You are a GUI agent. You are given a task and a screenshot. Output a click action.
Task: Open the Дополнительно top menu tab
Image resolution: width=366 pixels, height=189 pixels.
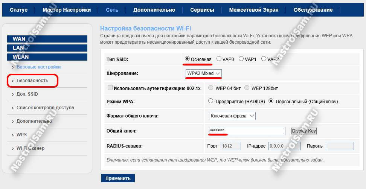[154, 10]
